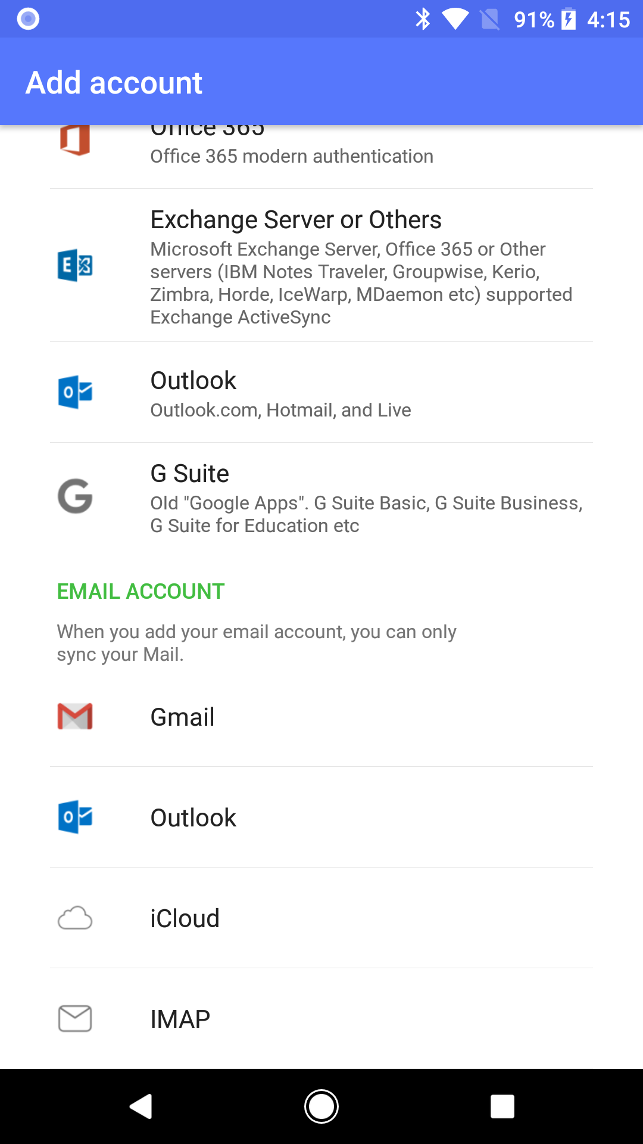Image resolution: width=643 pixels, height=1144 pixels.
Task: Tap the Office 365 logo icon
Action: point(75,140)
